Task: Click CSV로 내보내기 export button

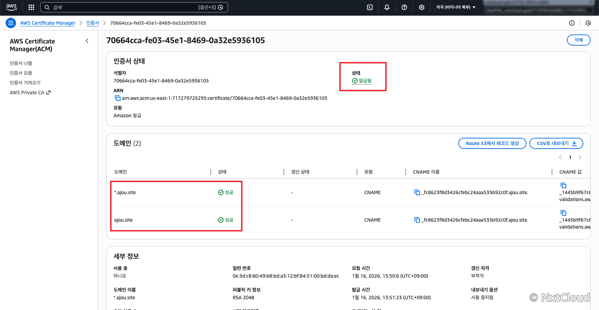Action: (556, 143)
